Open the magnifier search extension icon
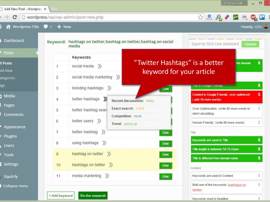Screen dimensions: 270x202 [219, 17]
